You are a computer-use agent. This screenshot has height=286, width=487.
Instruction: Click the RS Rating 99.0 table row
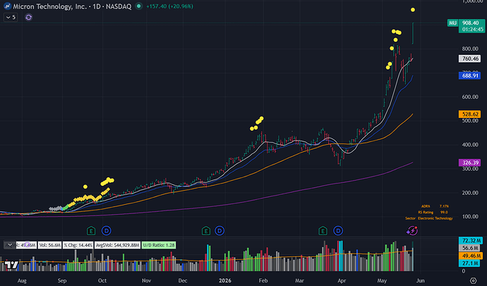[x=433, y=213]
